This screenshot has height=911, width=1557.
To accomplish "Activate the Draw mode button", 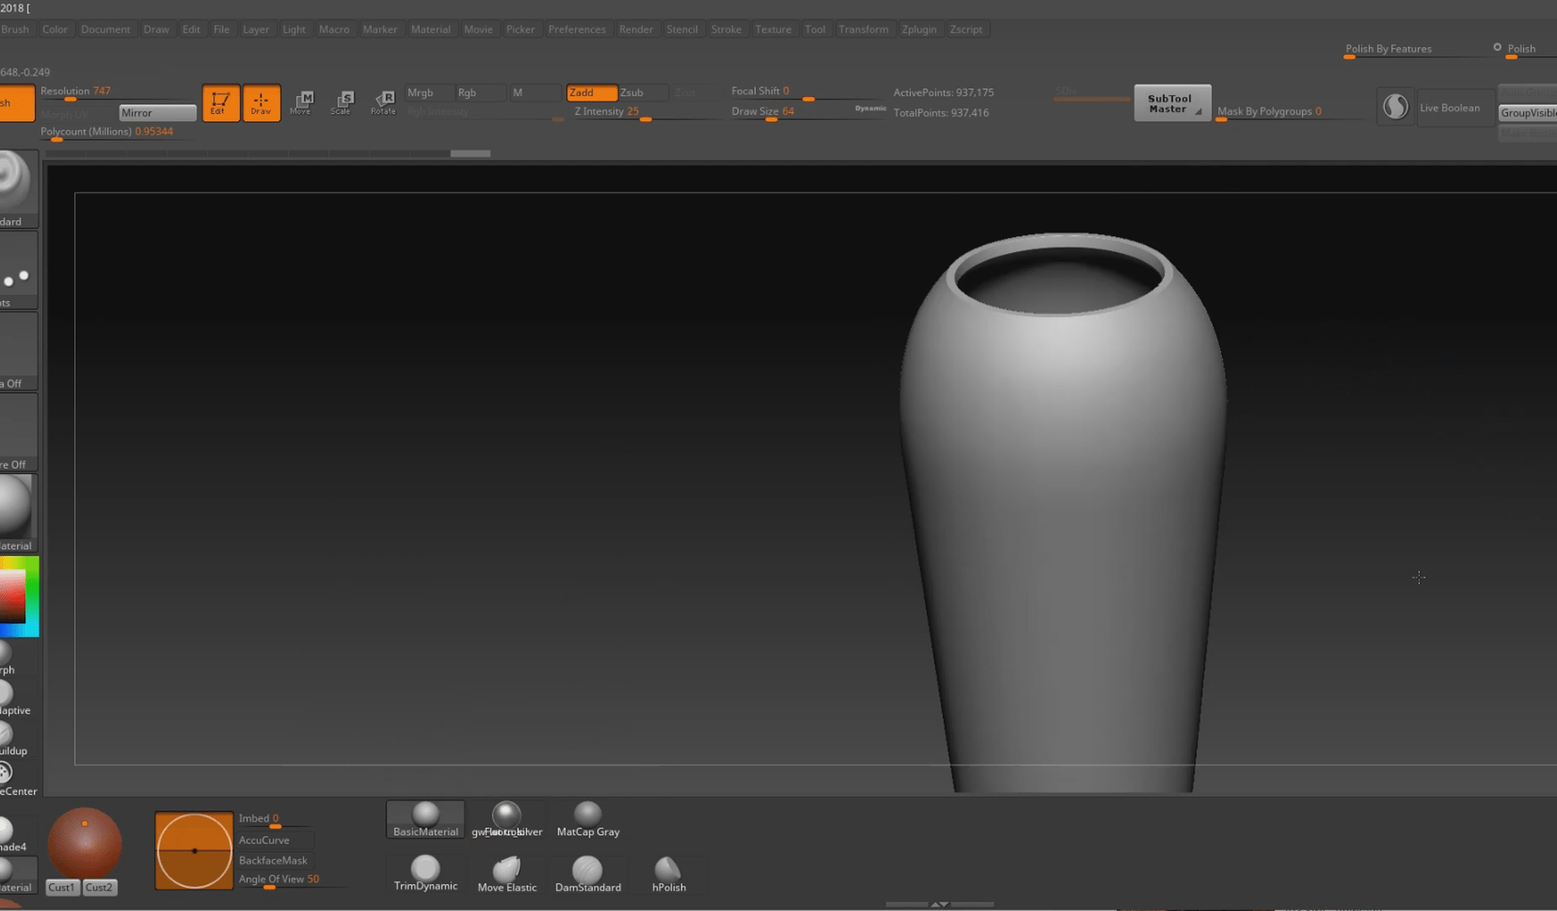I will tap(261, 103).
